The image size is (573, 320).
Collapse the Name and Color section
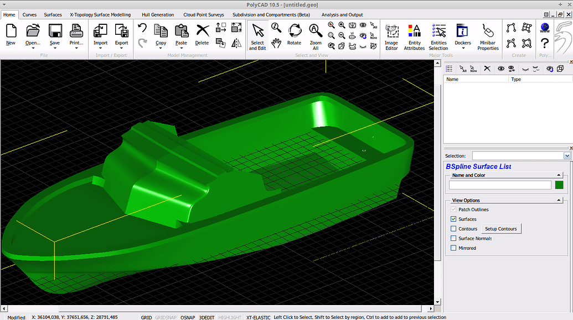[559, 175]
